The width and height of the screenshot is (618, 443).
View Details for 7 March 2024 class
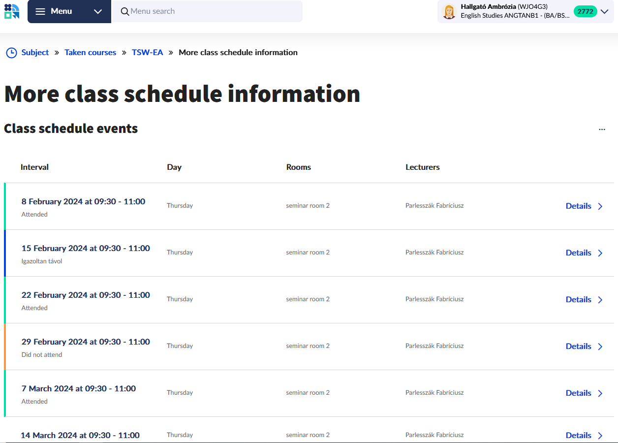[x=578, y=393]
